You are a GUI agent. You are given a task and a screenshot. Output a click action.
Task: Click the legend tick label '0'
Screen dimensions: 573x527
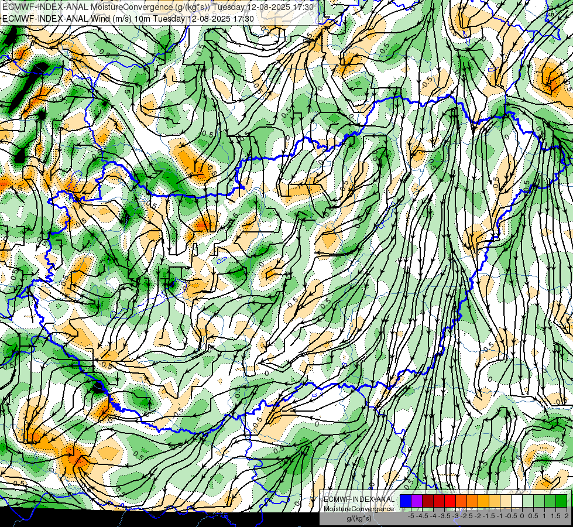[522, 516]
